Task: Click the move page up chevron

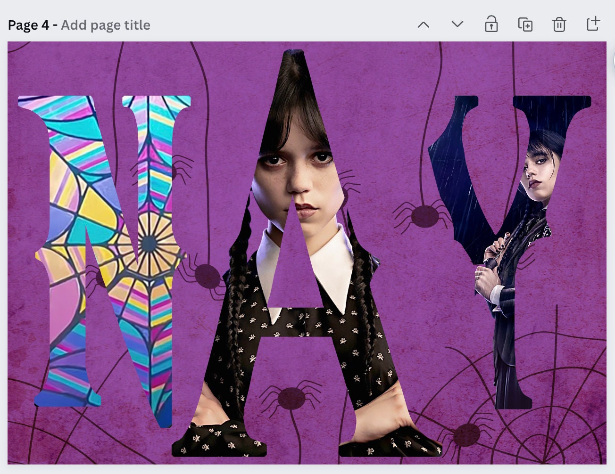Action: pyautogui.click(x=424, y=25)
